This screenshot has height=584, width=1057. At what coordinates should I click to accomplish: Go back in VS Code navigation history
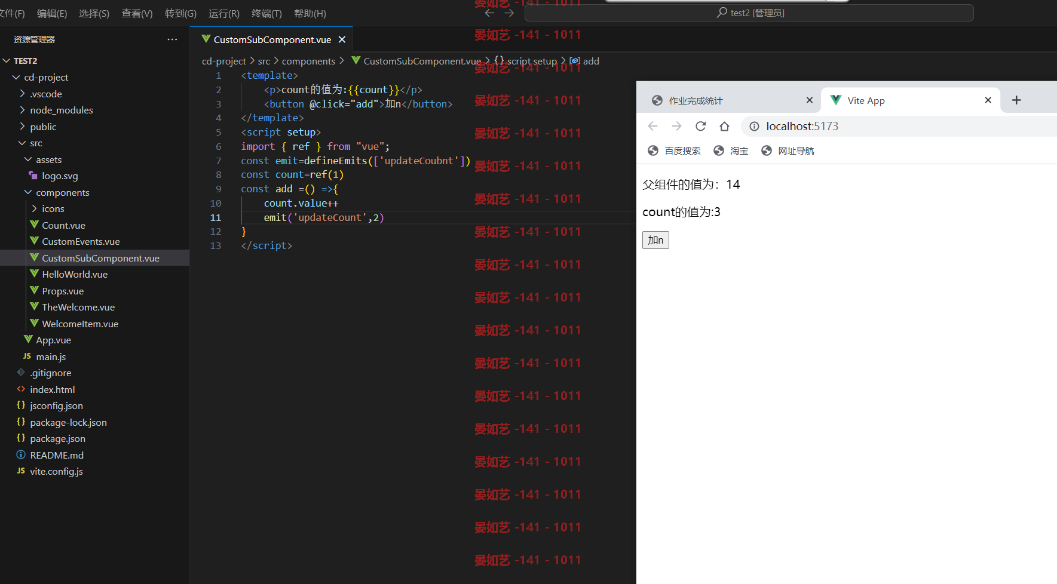(489, 13)
